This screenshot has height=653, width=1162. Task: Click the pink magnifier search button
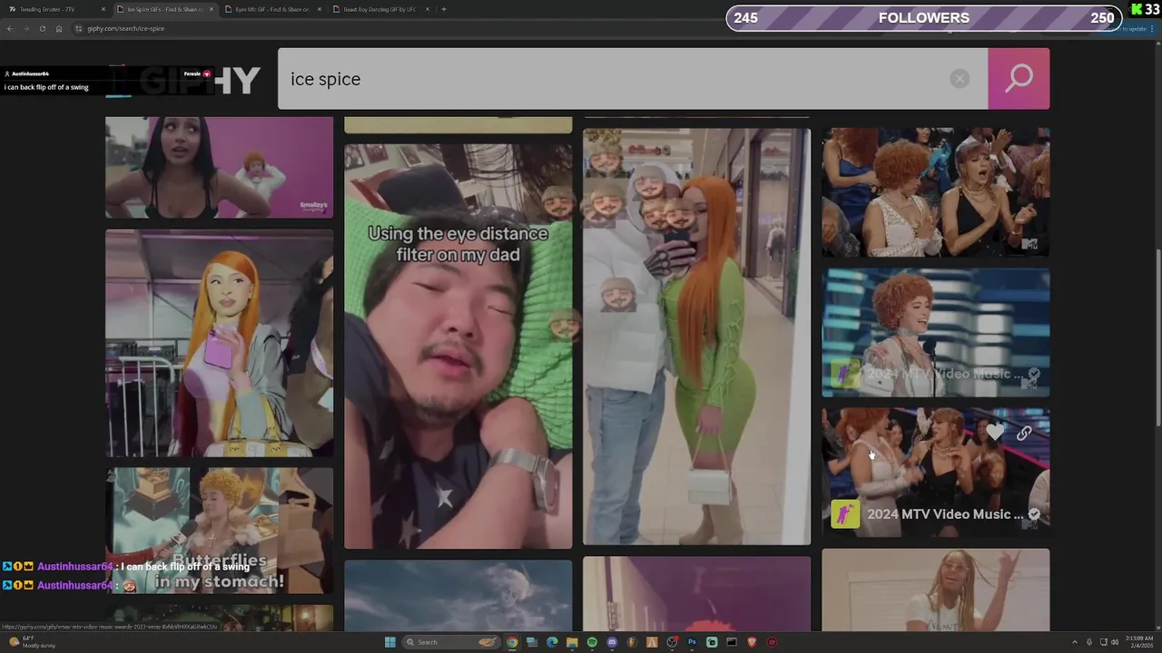pos(1019,79)
